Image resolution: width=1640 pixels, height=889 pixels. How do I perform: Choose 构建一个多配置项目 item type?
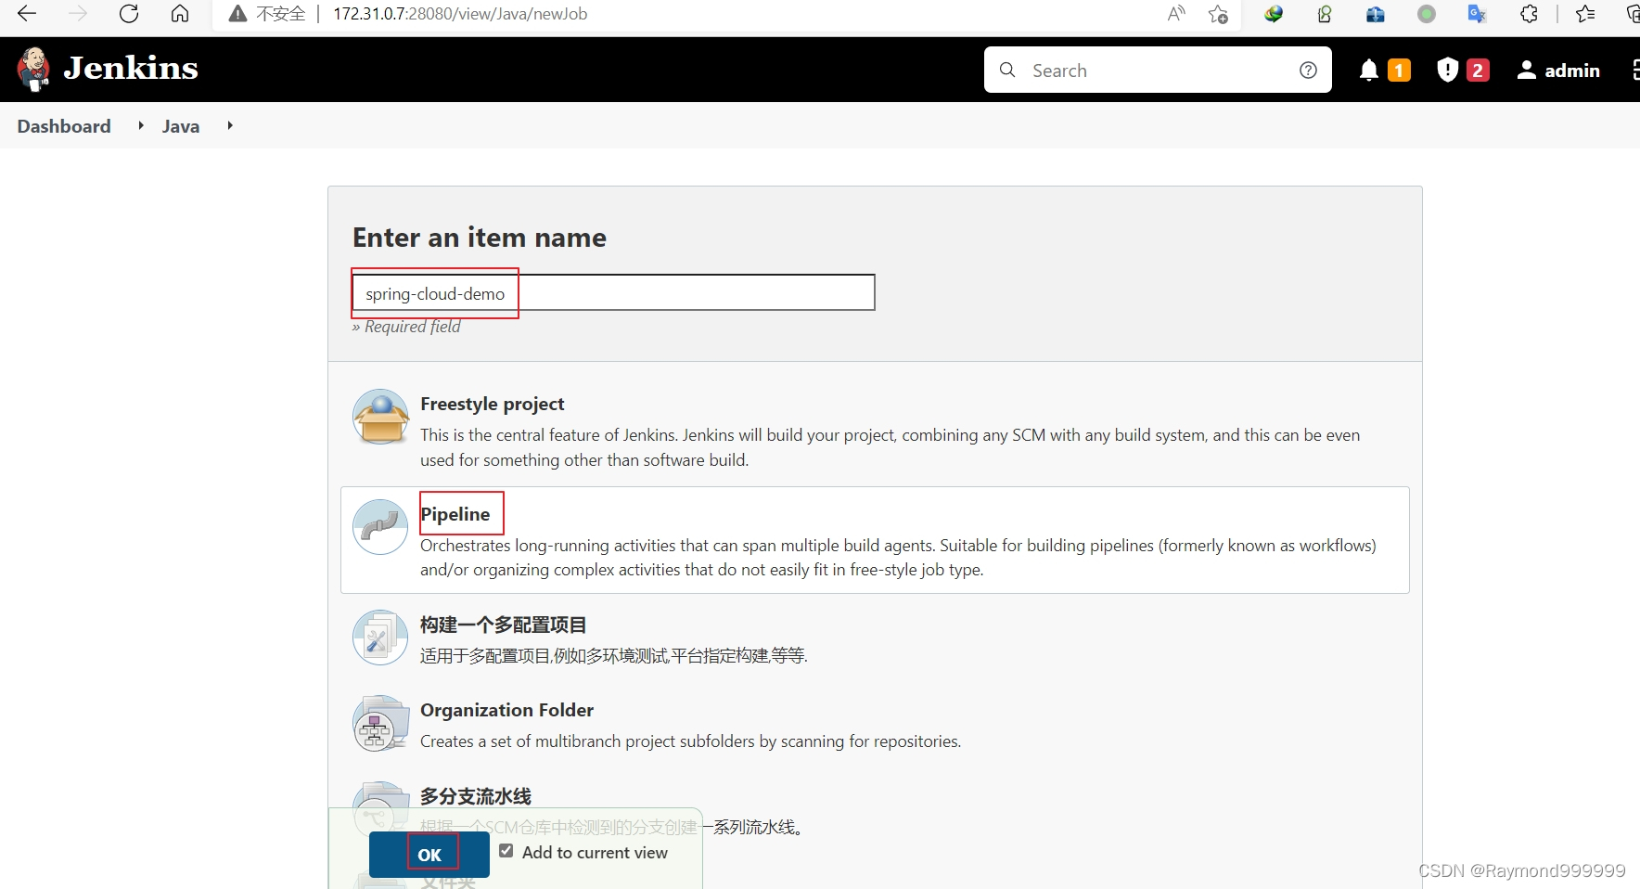(503, 625)
